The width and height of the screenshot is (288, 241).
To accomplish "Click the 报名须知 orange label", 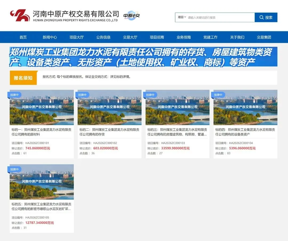I will pyautogui.click(x=23, y=78).
